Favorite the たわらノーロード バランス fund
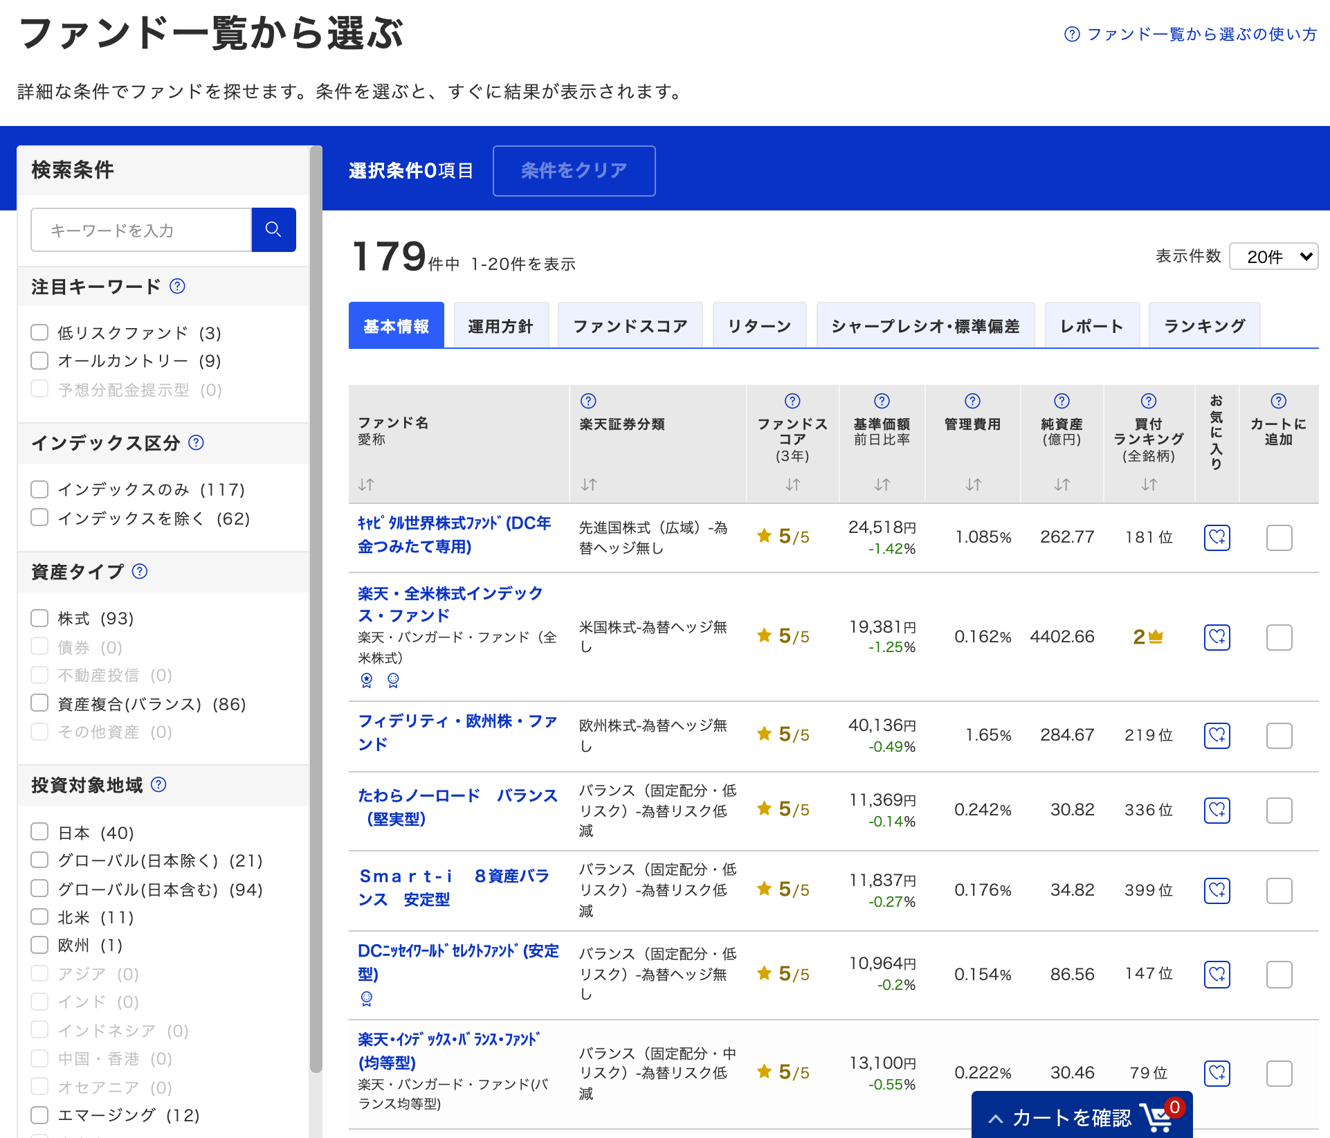 (x=1217, y=810)
